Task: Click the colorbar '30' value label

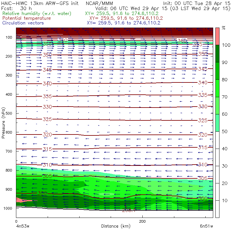Action: (x=224, y=166)
